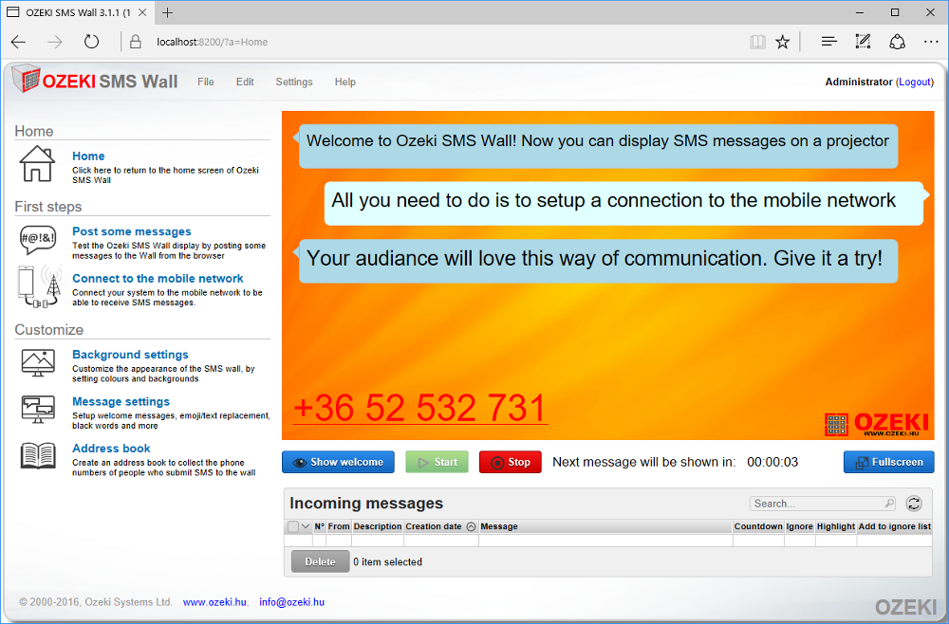Open the browser share icon

click(x=897, y=42)
